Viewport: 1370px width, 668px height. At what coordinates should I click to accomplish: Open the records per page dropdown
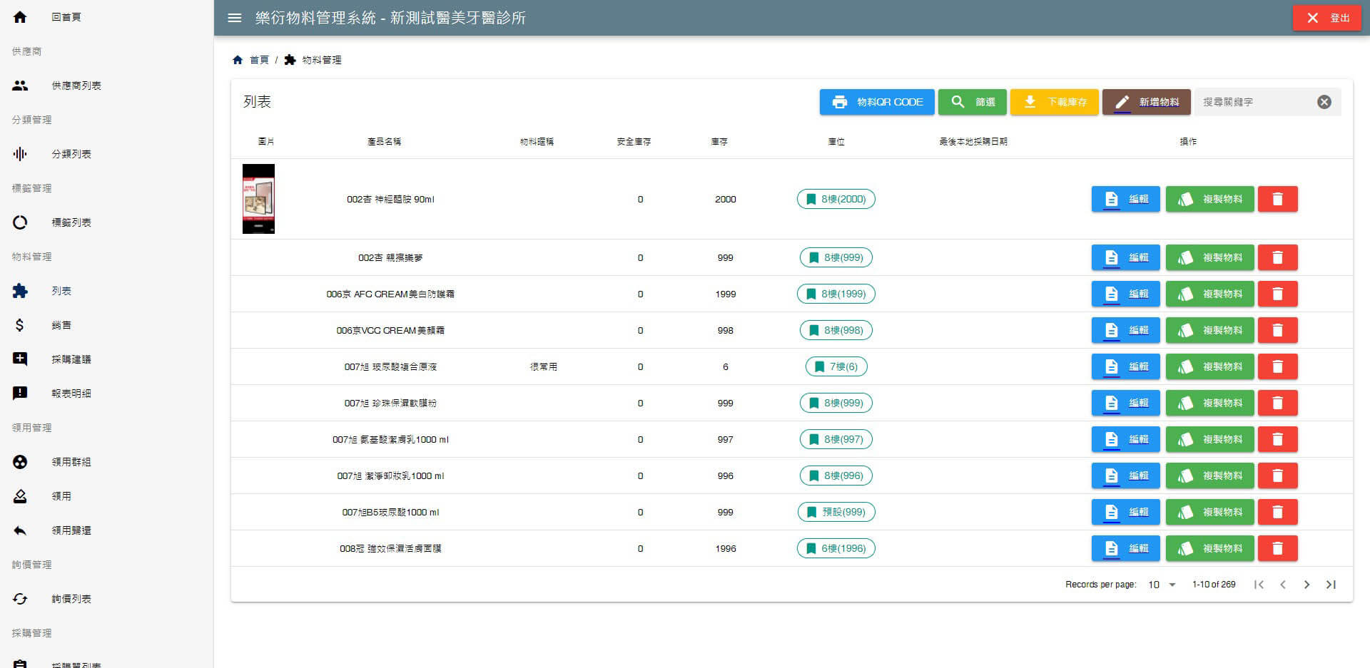[1162, 585]
